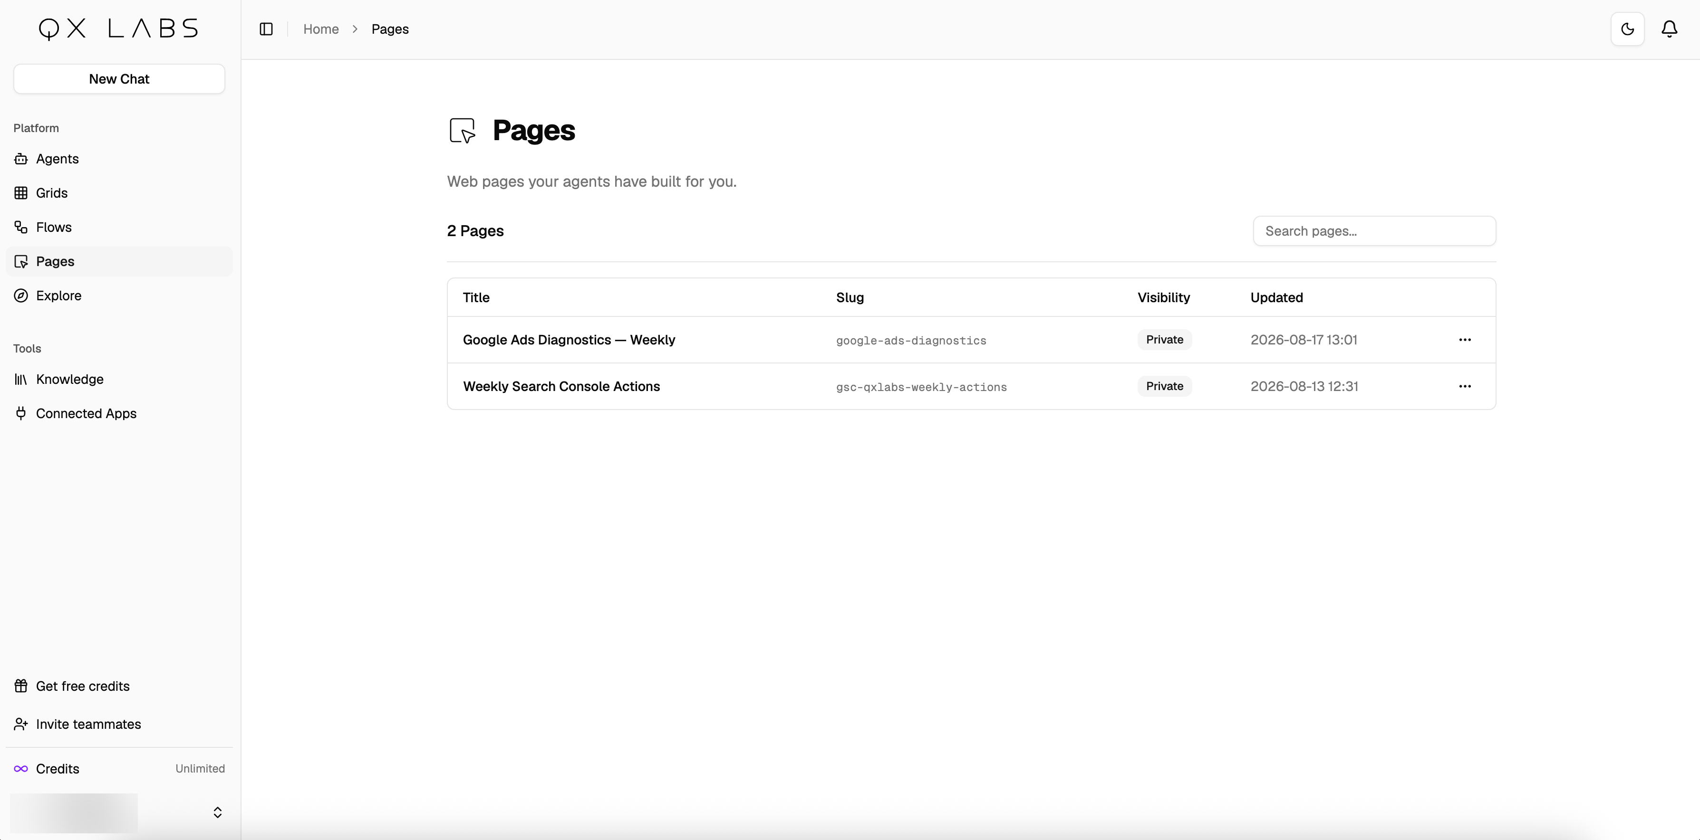
Task: Switch to dark mode moon icon
Action: 1627,29
